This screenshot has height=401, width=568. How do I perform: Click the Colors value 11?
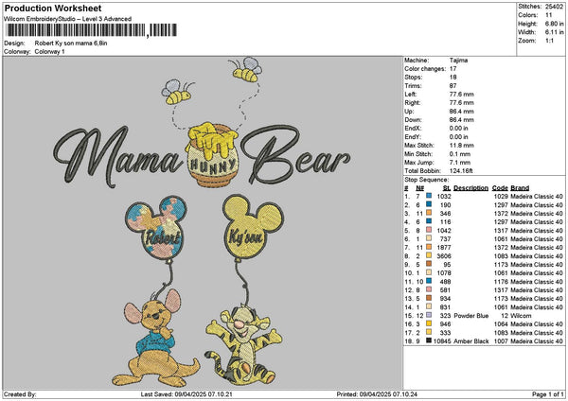click(x=548, y=15)
